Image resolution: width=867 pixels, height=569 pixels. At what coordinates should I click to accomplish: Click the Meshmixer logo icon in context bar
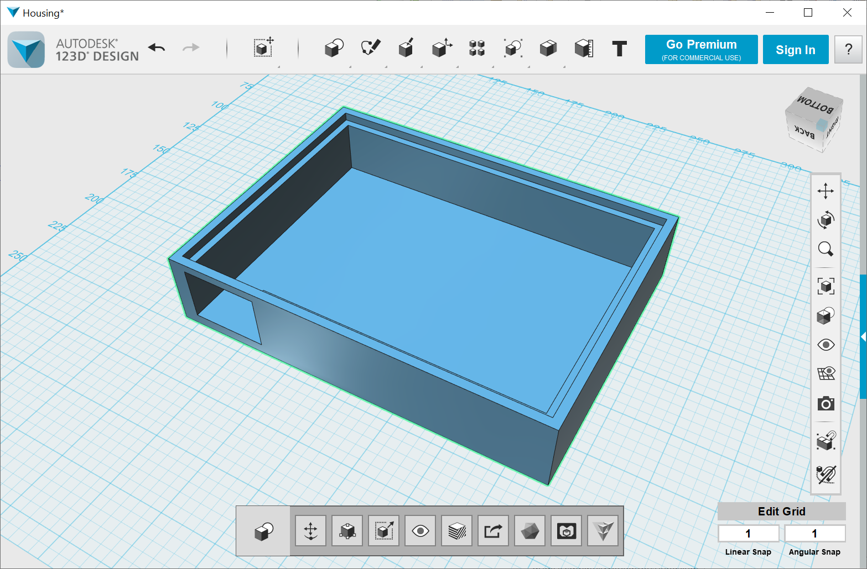pyautogui.click(x=603, y=531)
